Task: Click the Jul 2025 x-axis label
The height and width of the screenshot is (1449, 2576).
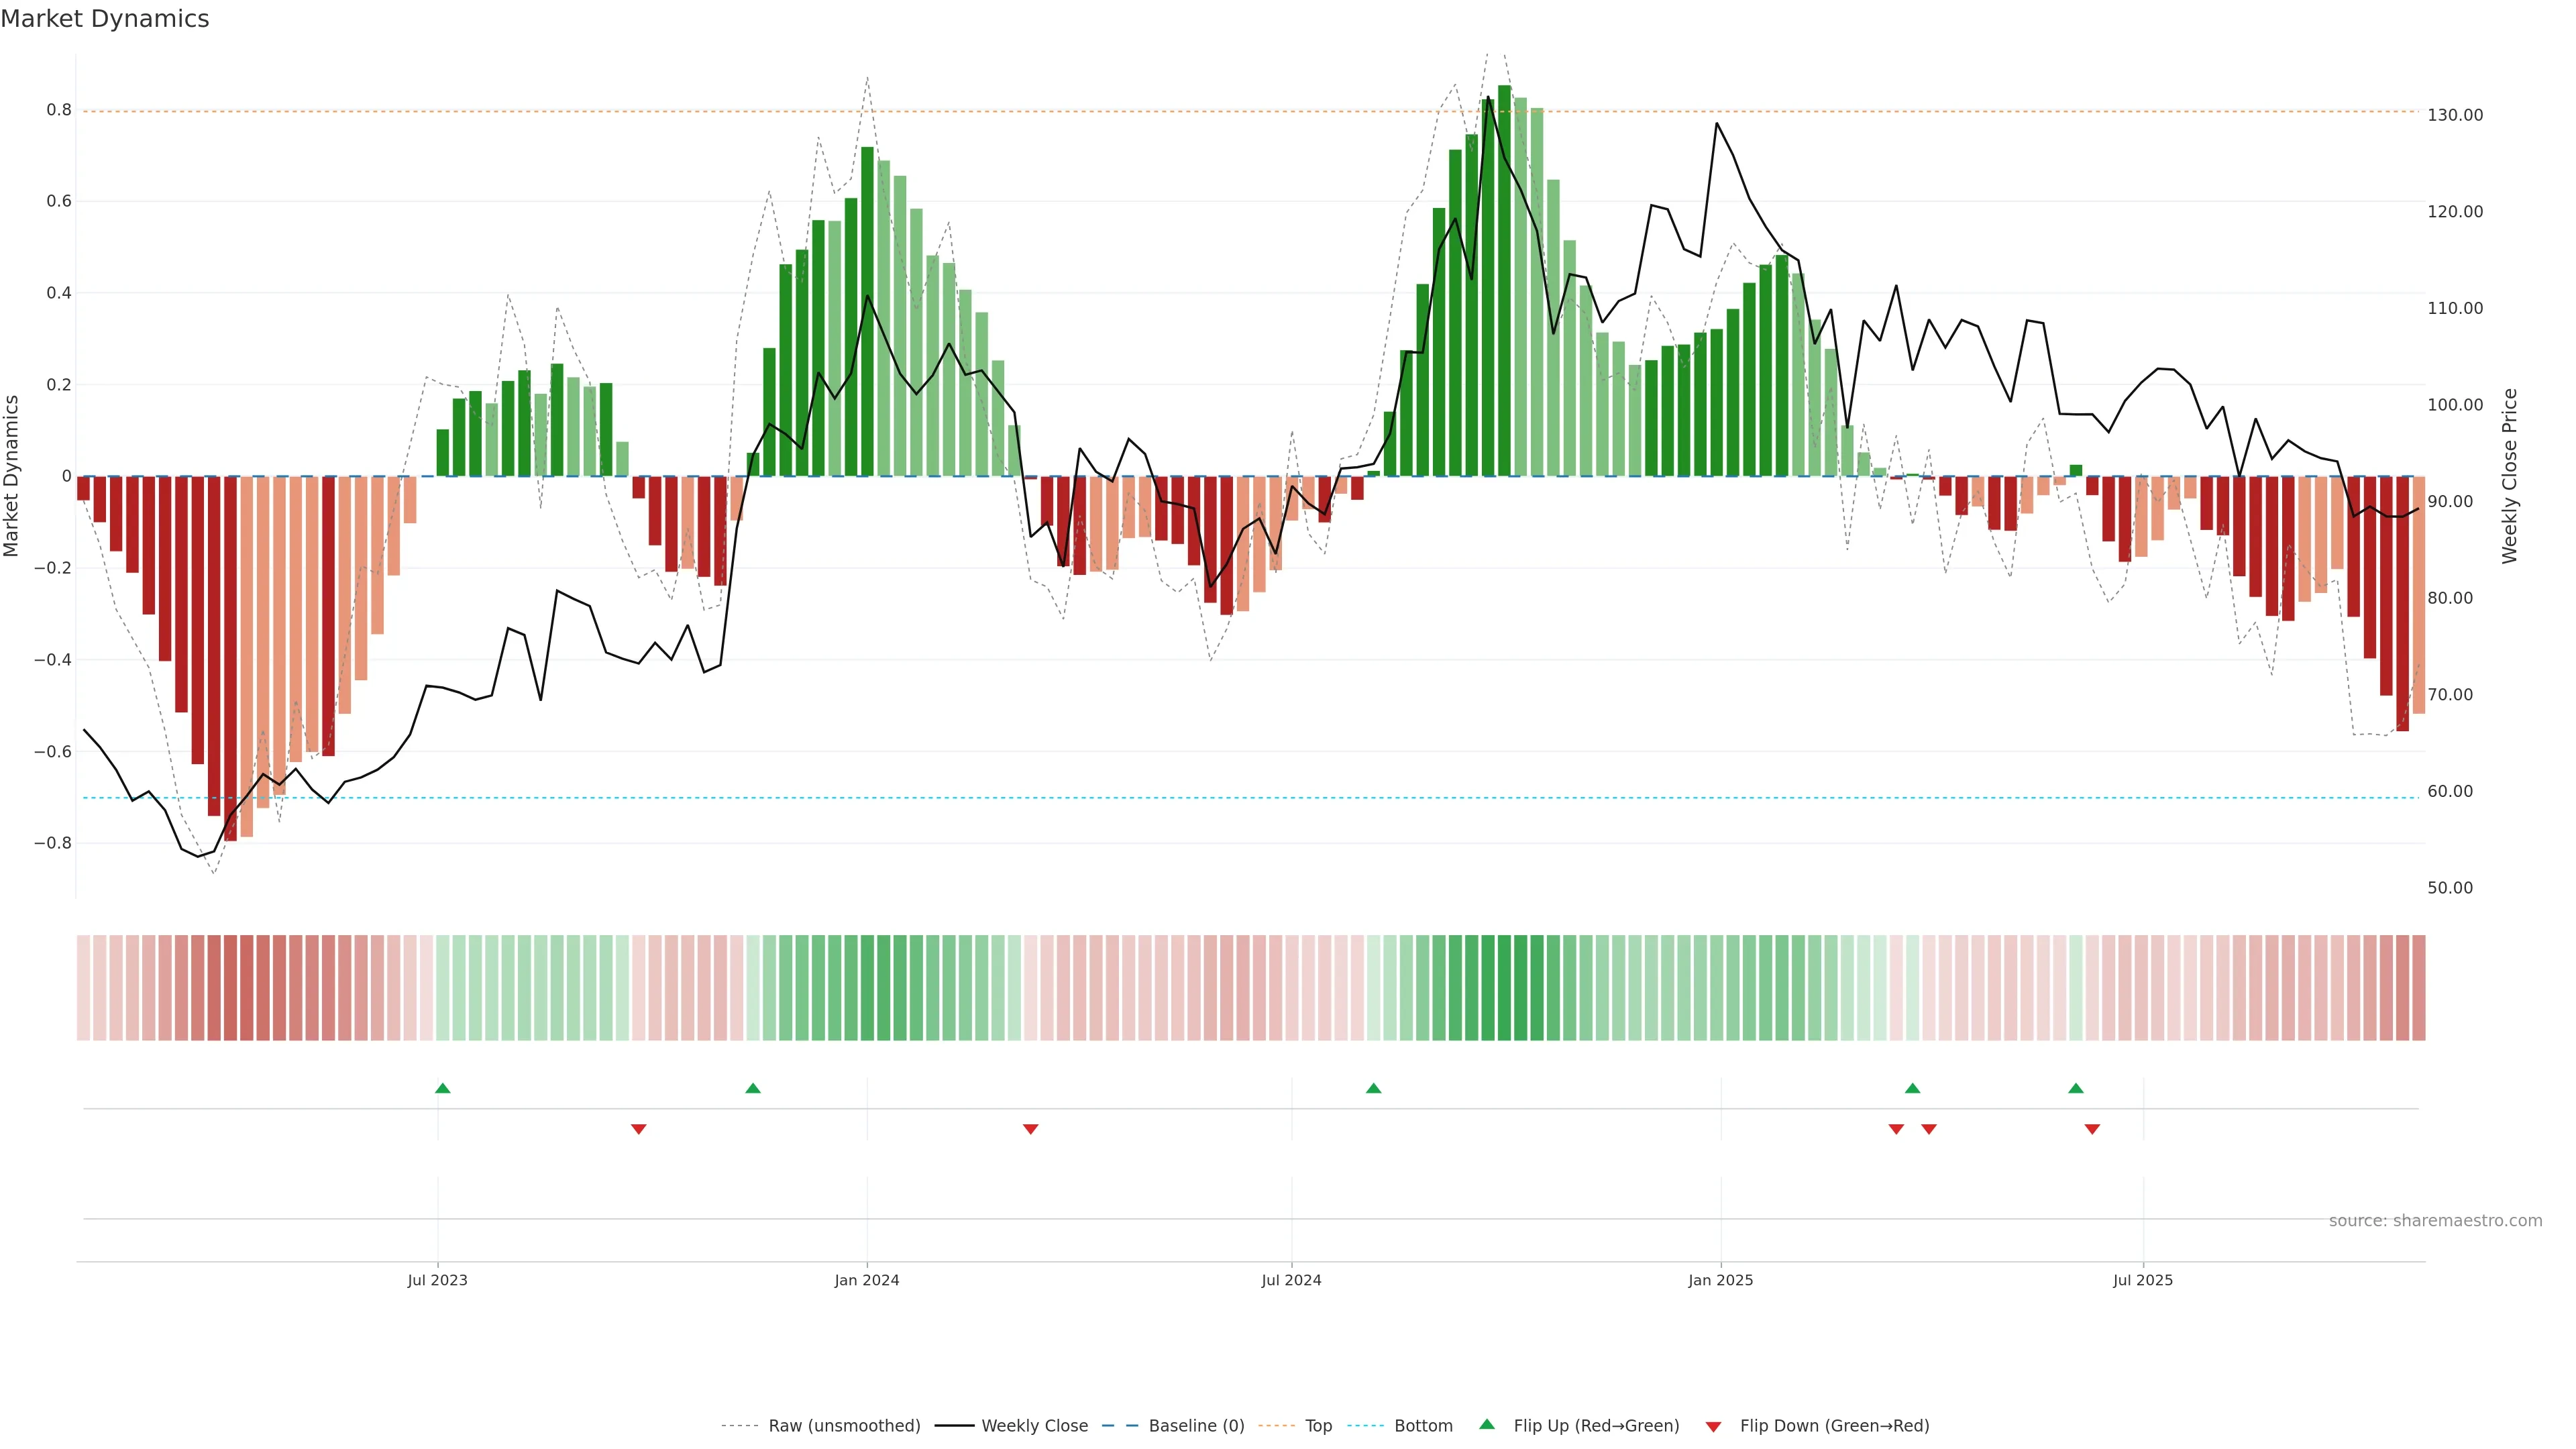Action: (x=2143, y=1280)
